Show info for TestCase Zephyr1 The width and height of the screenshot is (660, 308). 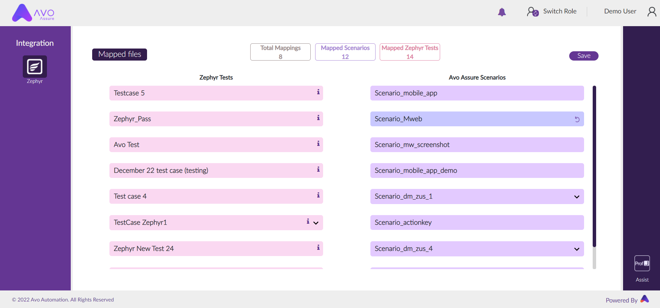pyautogui.click(x=308, y=221)
